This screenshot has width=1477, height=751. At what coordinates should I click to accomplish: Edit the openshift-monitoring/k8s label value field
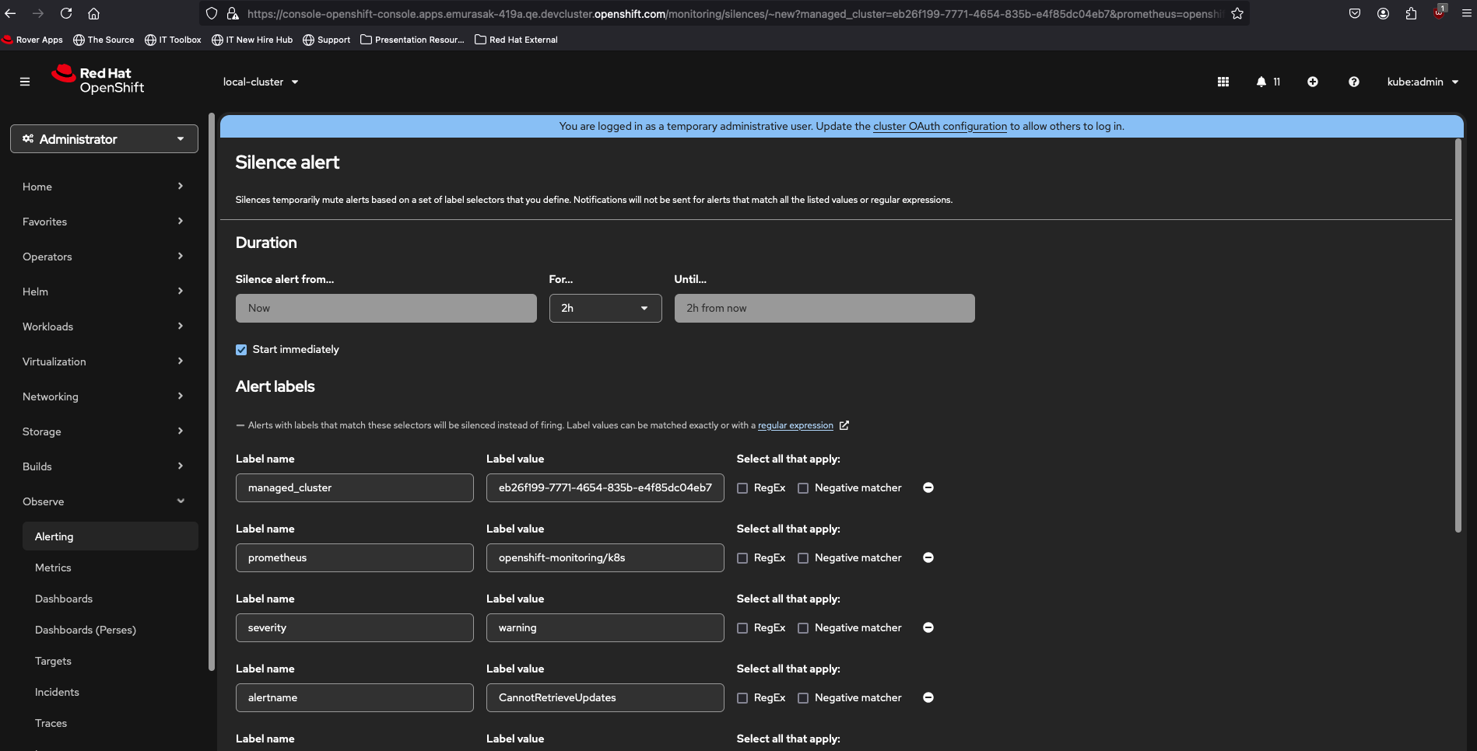(605, 557)
